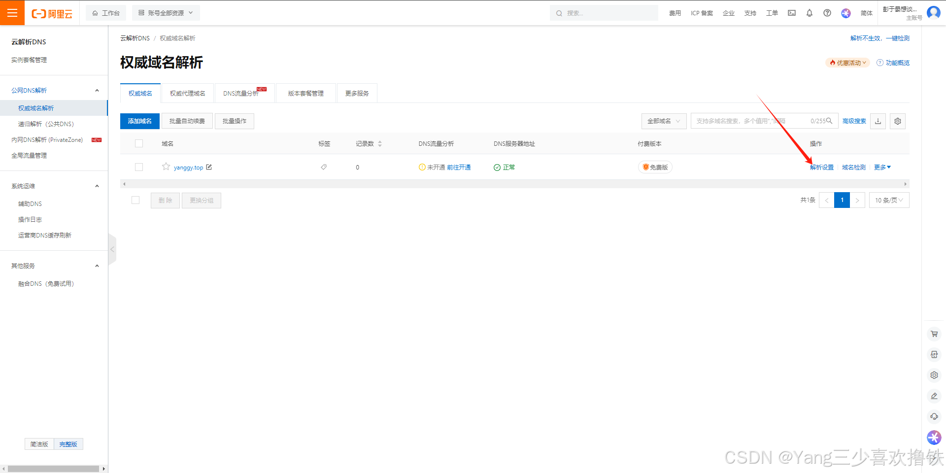
Task: Open the customer service headset icon
Action: pyautogui.click(x=934, y=417)
